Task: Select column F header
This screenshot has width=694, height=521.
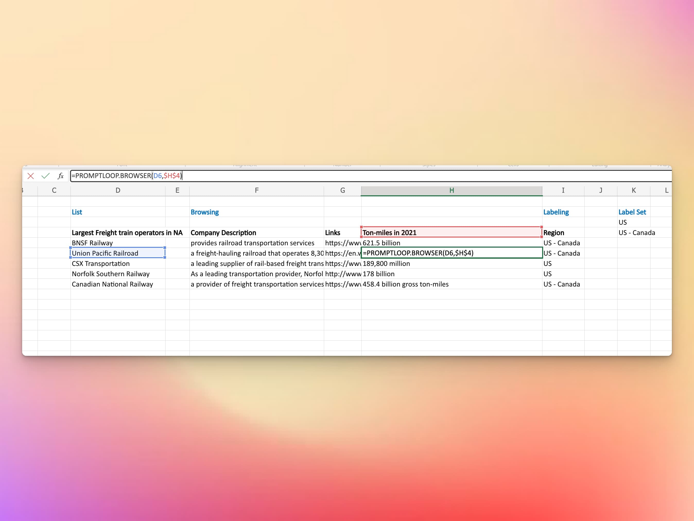Action: tap(256, 190)
